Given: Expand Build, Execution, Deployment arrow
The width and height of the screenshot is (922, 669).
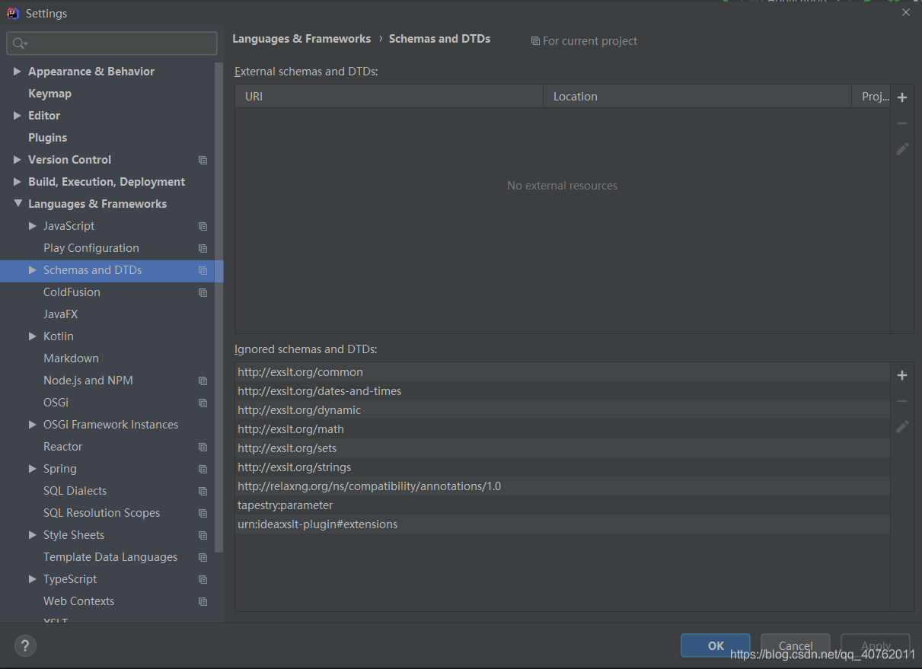Looking at the screenshot, I should [18, 182].
